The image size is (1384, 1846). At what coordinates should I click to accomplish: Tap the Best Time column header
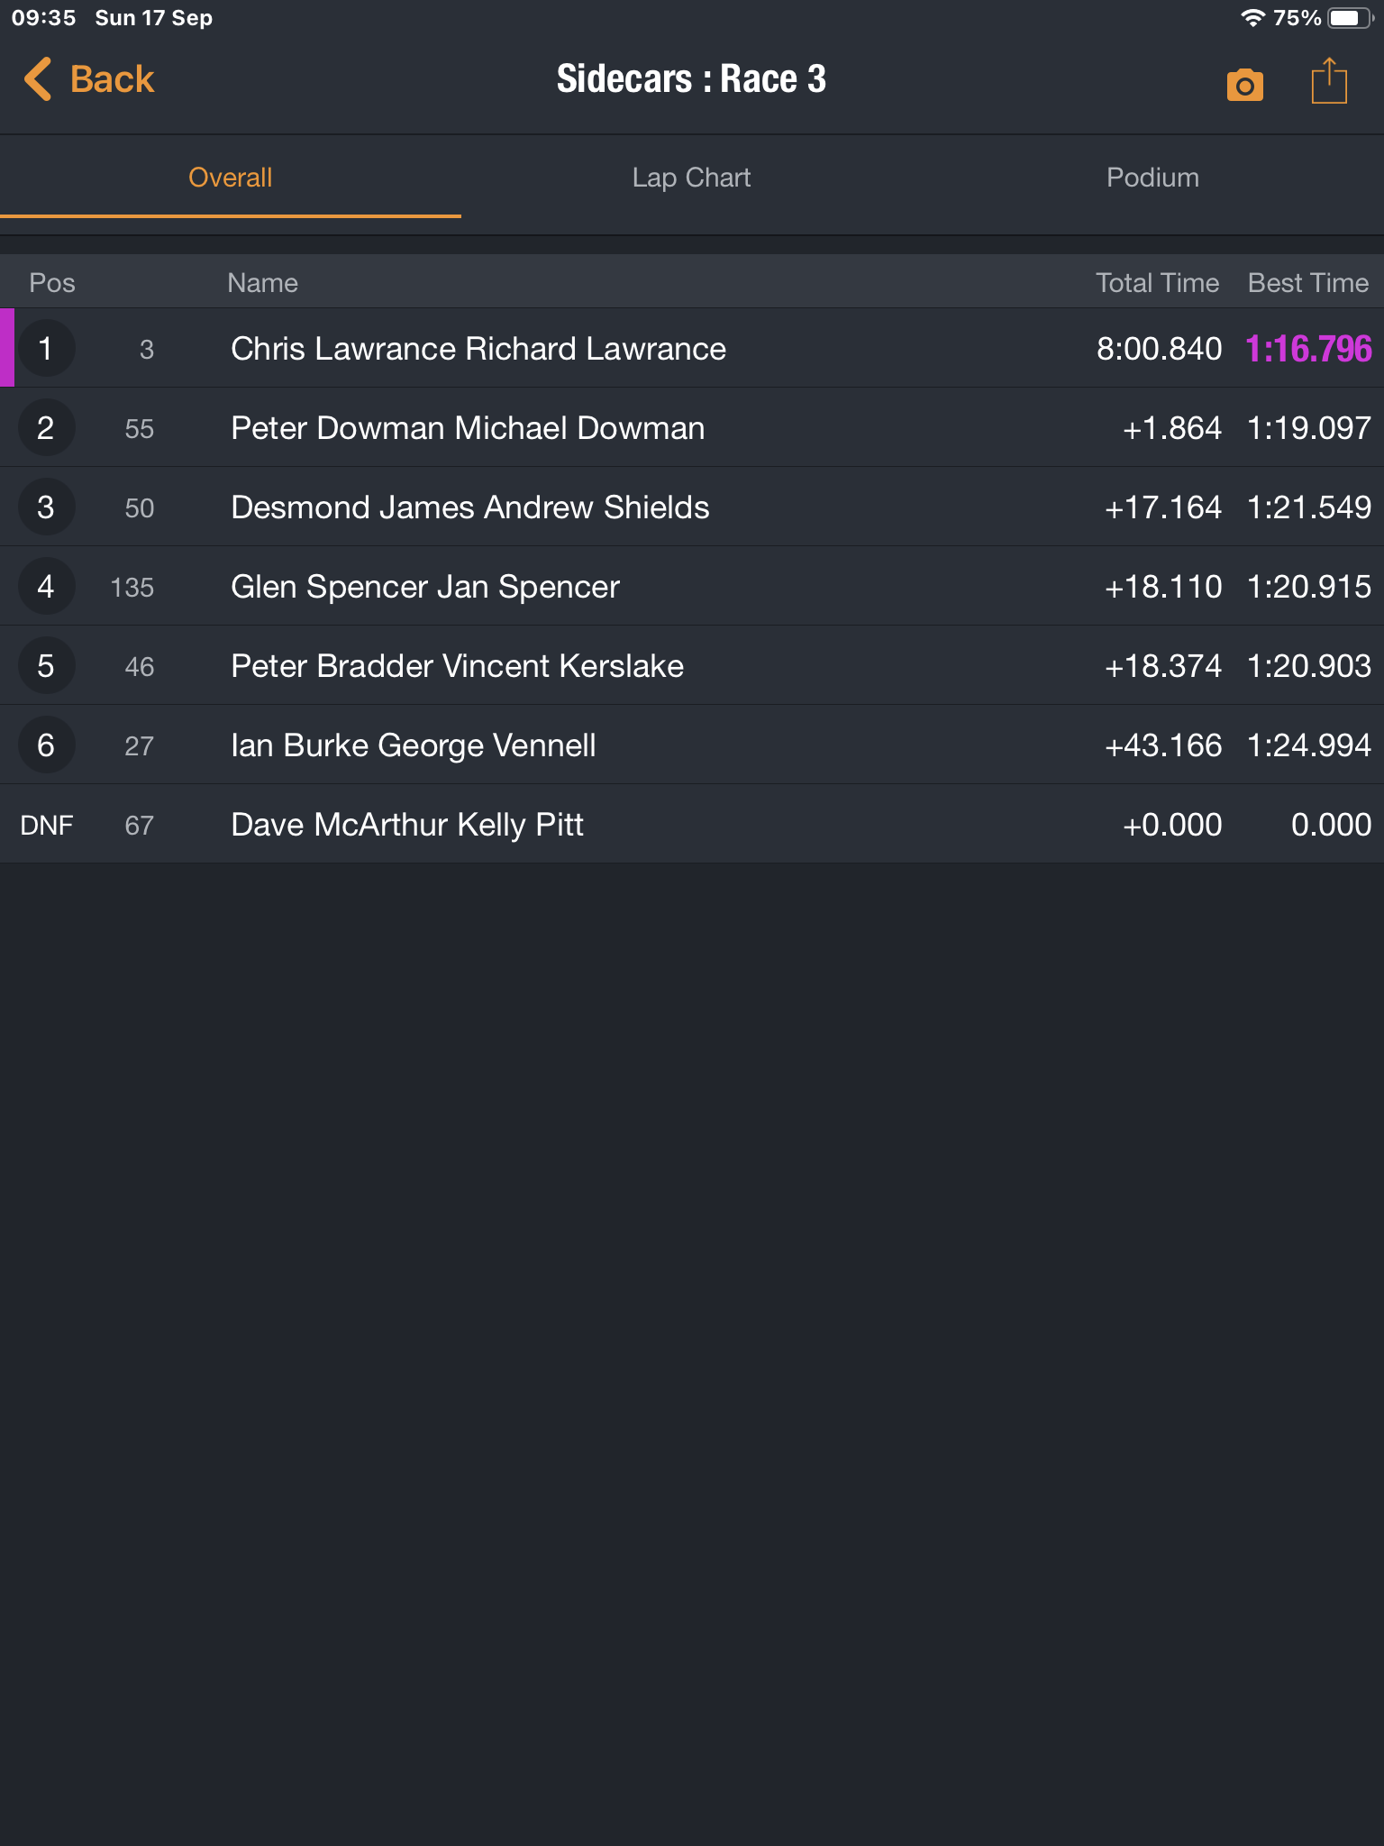tap(1307, 283)
